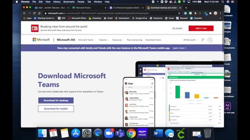This screenshot has width=250, height=140.
Task: Open Download Teams nav link
Action: click(153, 40)
